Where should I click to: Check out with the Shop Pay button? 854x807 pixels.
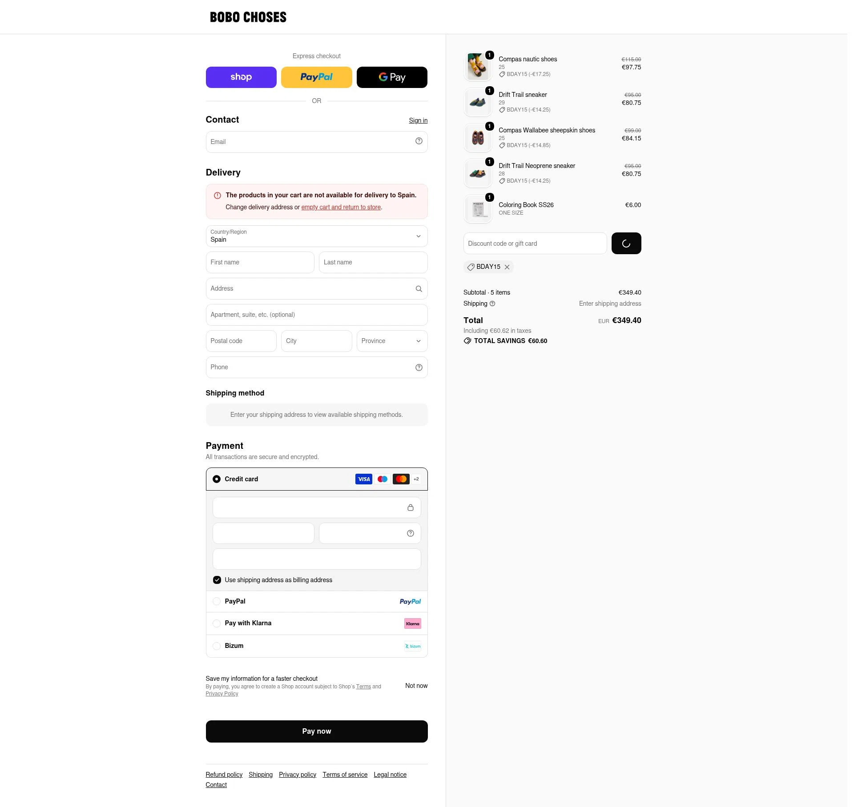[241, 77]
